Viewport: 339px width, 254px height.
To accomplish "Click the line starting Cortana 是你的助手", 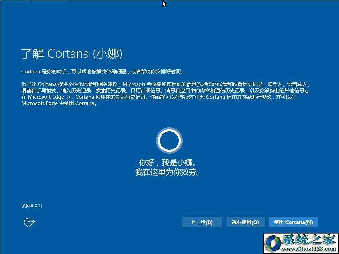I will [103, 72].
